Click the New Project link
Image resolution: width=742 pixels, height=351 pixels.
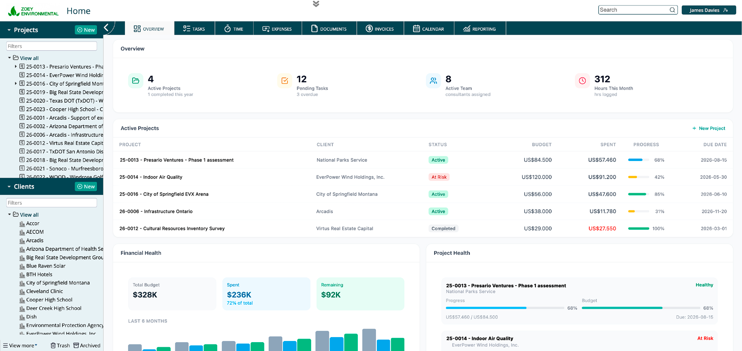coord(709,128)
